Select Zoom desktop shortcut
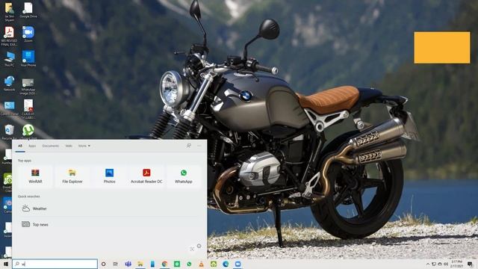 [x=28, y=34]
